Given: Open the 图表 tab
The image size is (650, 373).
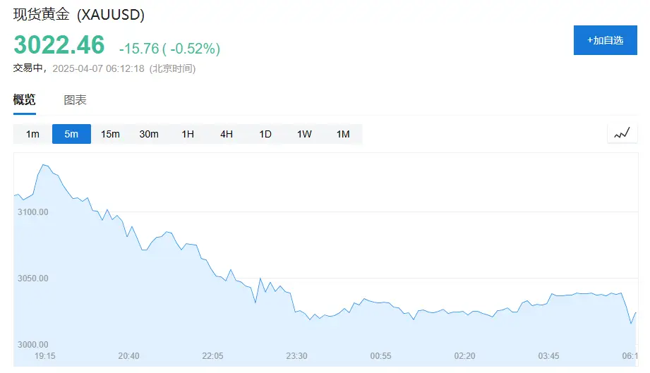Looking at the screenshot, I should point(75,100).
